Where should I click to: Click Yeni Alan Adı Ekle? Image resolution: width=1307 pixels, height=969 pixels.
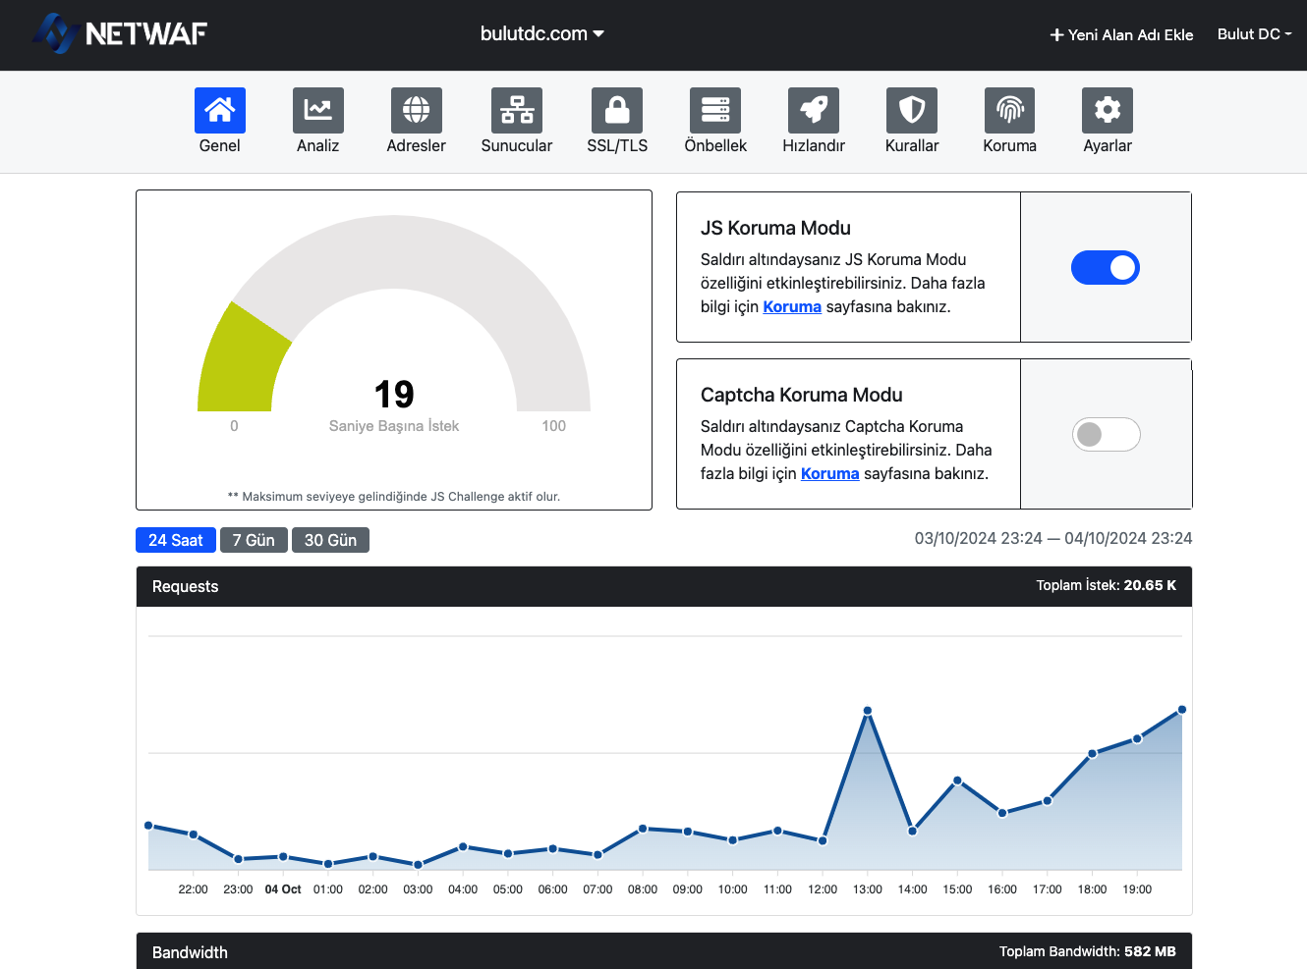pyautogui.click(x=1121, y=35)
